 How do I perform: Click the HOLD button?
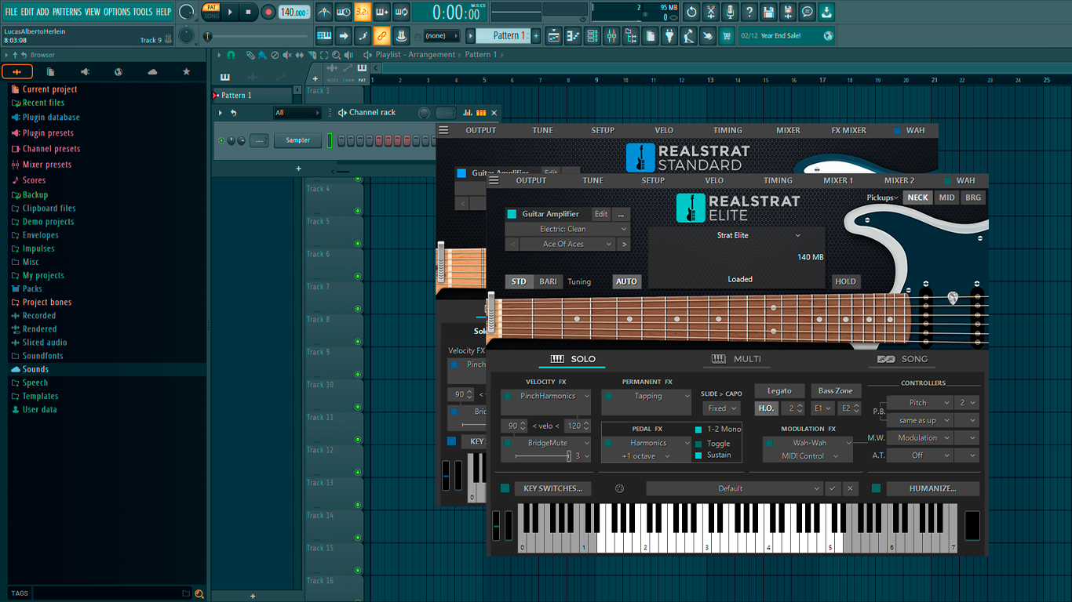(845, 281)
